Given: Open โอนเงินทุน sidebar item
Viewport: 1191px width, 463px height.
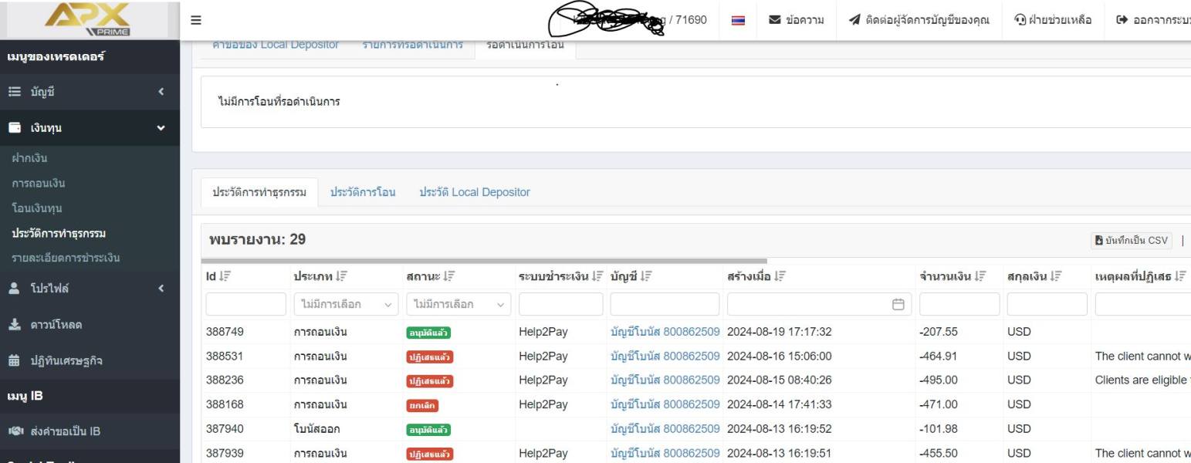Looking at the screenshot, I should (37, 208).
